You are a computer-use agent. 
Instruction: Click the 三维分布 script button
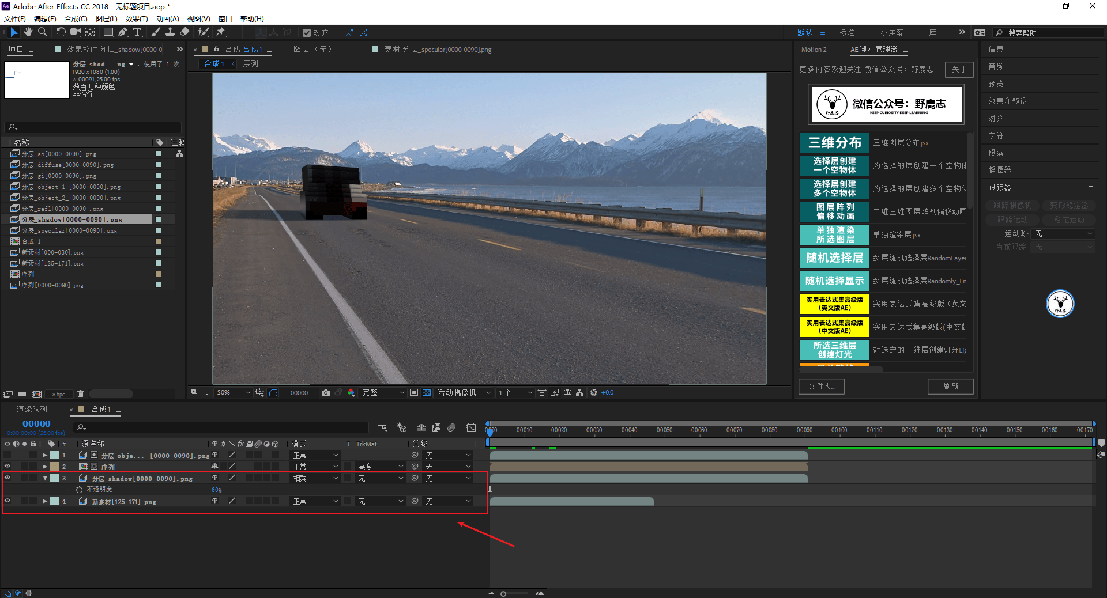pos(834,142)
